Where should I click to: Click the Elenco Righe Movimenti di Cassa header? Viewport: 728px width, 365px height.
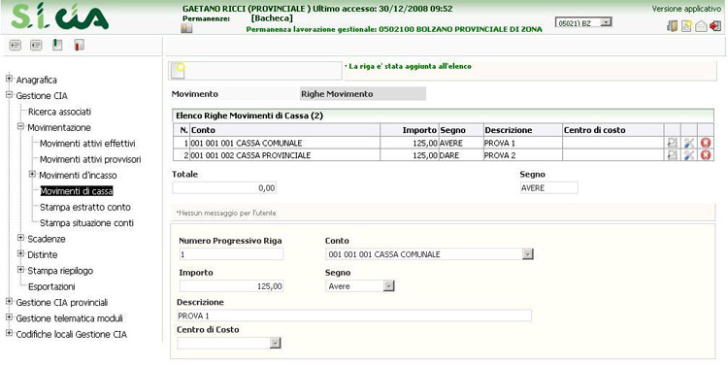(443, 116)
